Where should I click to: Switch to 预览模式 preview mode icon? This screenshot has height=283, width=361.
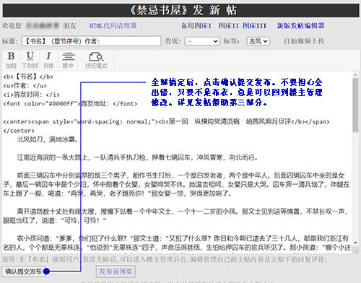[x=96, y=60]
